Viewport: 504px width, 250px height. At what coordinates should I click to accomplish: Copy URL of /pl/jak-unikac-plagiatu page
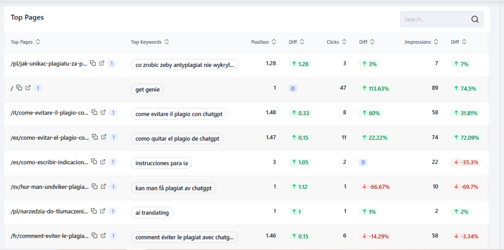click(x=93, y=63)
